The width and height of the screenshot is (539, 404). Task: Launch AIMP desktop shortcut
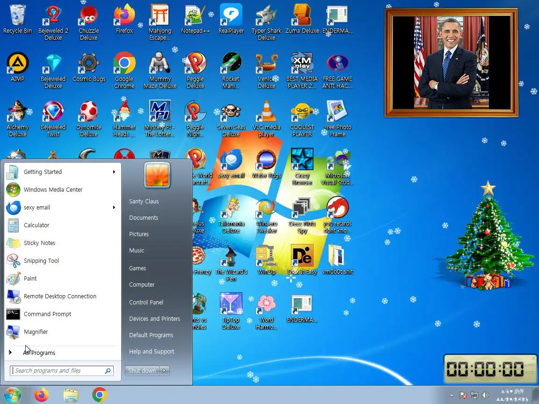pos(17,67)
